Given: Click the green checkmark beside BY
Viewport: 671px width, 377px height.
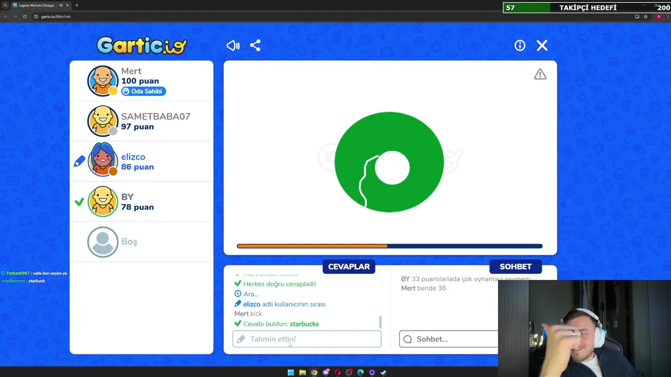Looking at the screenshot, I should pos(79,202).
